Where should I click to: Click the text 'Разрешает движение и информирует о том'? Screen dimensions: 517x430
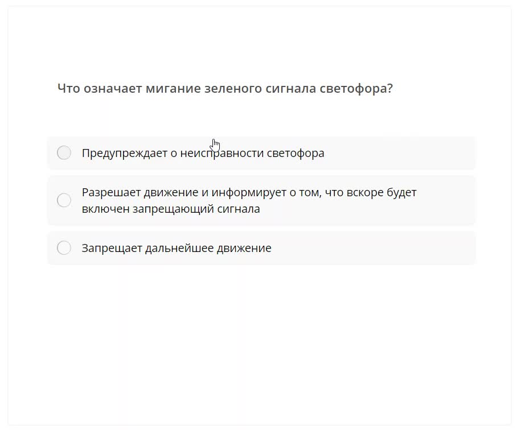click(x=199, y=192)
